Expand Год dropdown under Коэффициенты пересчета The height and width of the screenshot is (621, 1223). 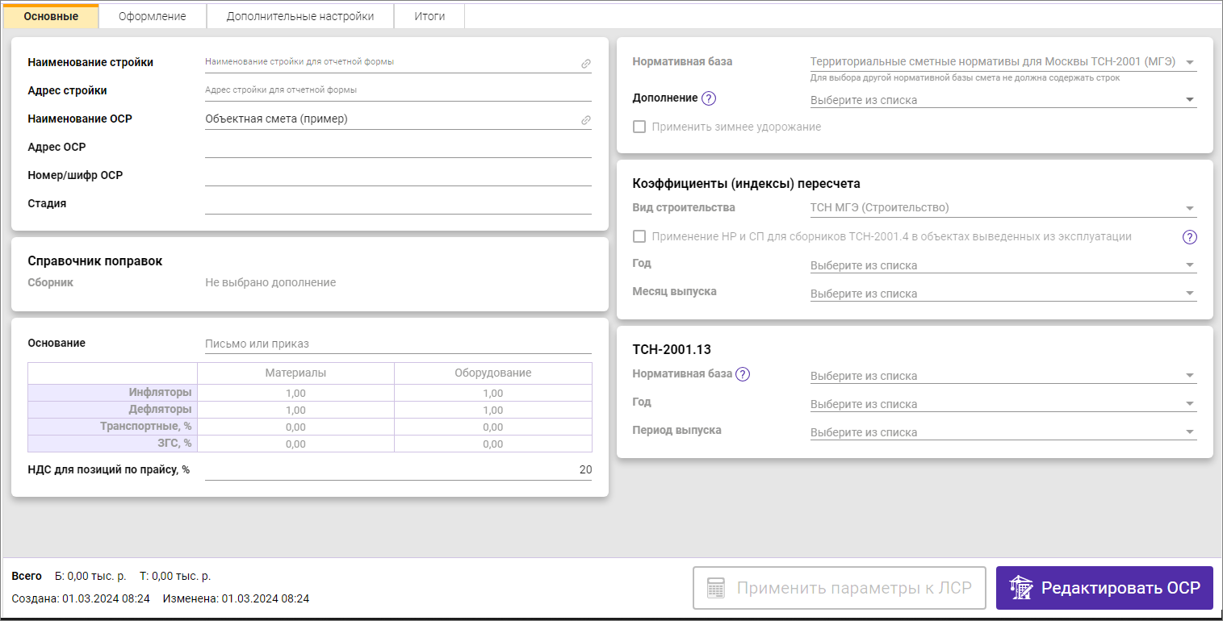tap(1189, 265)
